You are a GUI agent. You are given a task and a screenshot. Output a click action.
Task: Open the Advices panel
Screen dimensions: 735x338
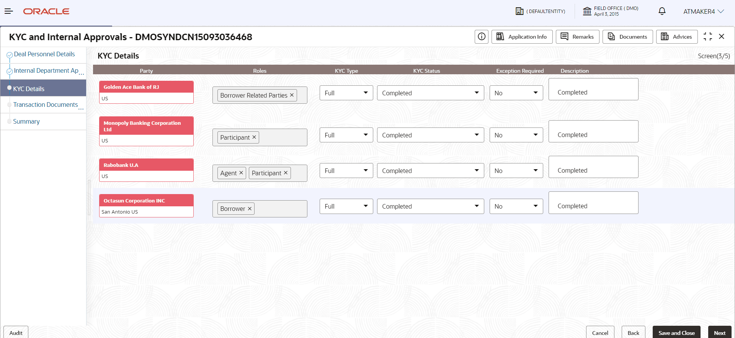pyautogui.click(x=677, y=37)
